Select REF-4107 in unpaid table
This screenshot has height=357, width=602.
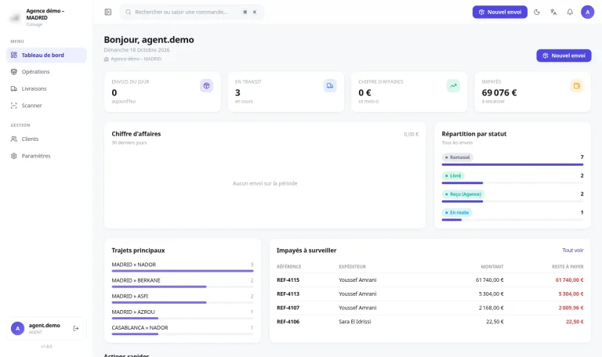coord(288,308)
